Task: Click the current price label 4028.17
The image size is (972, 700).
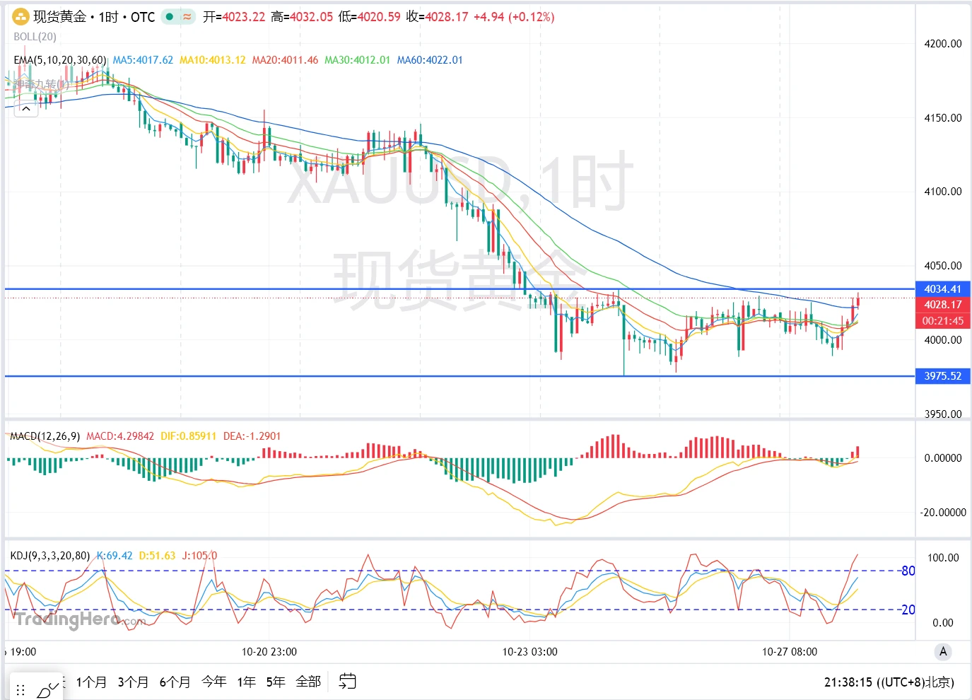Action: 942,305
